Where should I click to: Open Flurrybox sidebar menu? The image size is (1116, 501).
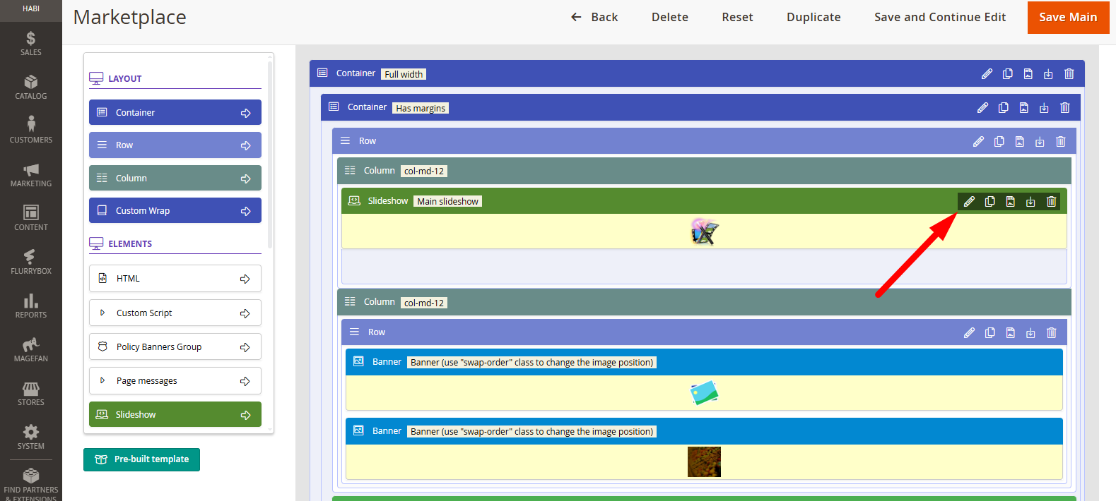pyautogui.click(x=30, y=262)
